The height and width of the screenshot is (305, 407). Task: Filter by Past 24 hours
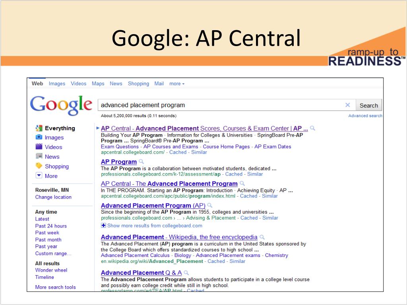pyautogui.click(x=51, y=226)
